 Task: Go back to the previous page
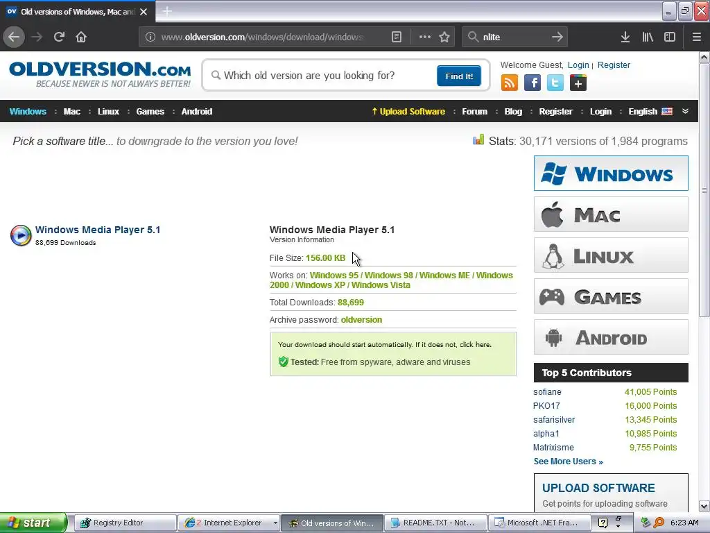(14, 37)
